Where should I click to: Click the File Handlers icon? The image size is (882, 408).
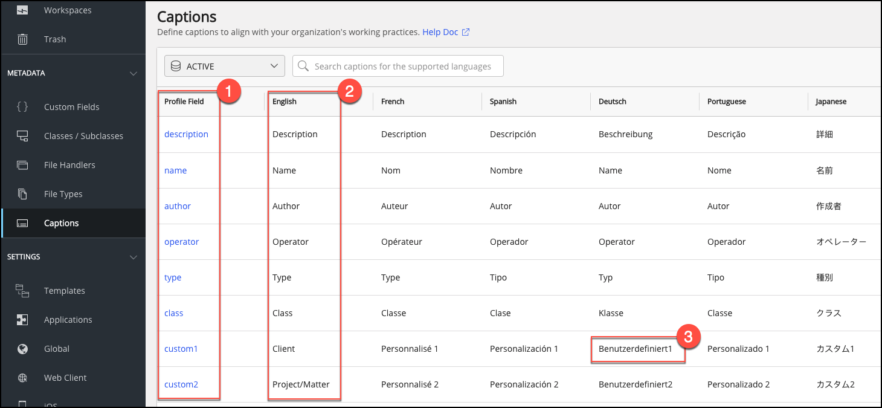pyautogui.click(x=22, y=164)
